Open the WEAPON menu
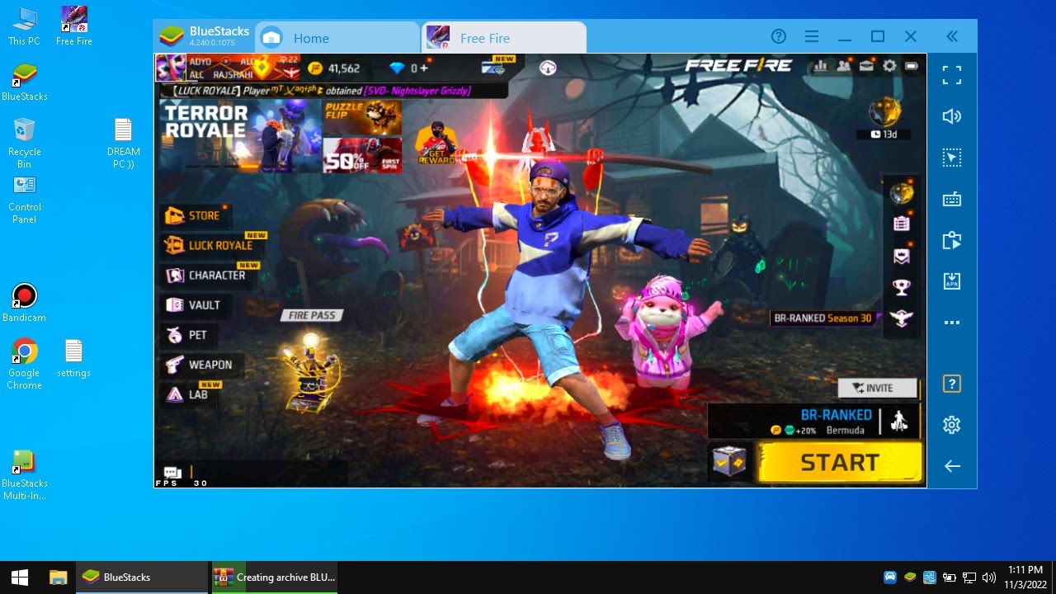Image resolution: width=1056 pixels, height=594 pixels. pos(200,365)
